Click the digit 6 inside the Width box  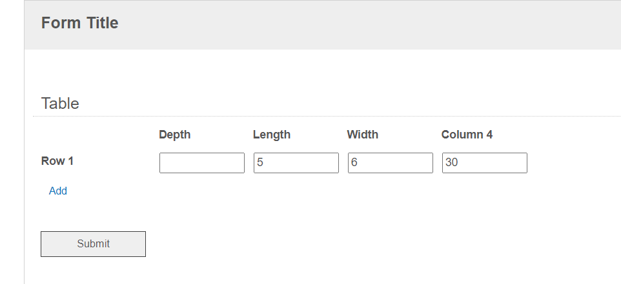(x=354, y=162)
